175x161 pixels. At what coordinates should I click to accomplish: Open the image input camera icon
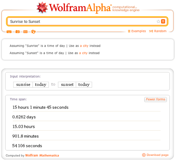(18, 32)
